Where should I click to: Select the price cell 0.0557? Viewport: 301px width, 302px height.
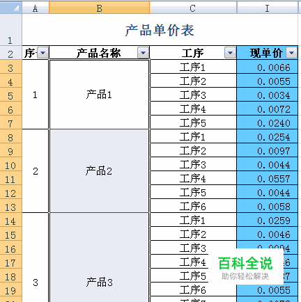point(267,178)
